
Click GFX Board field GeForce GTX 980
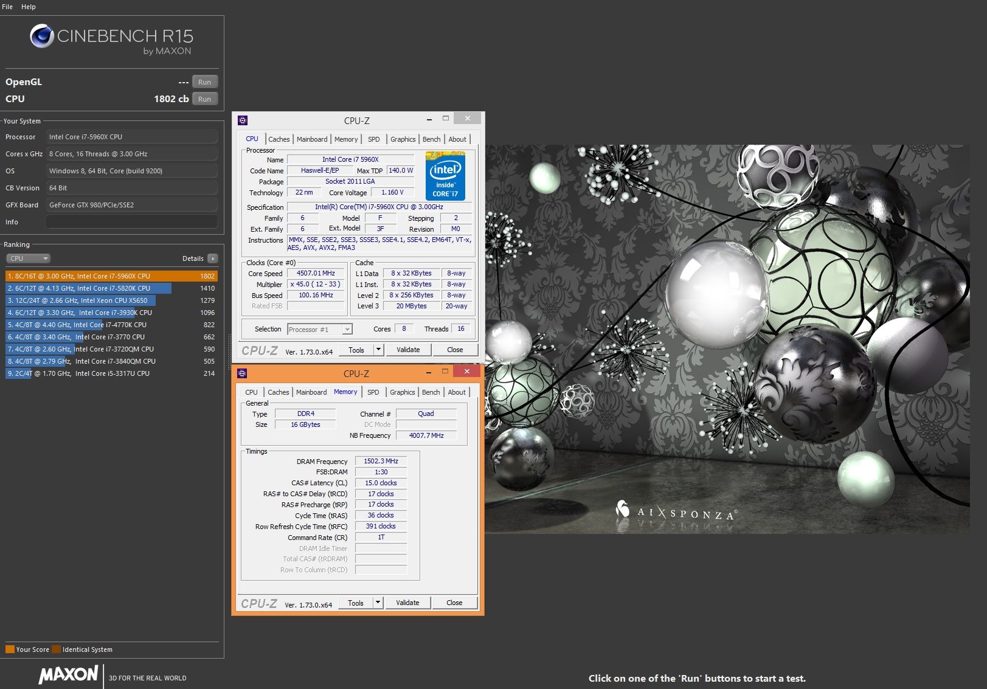(x=132, y=205)
